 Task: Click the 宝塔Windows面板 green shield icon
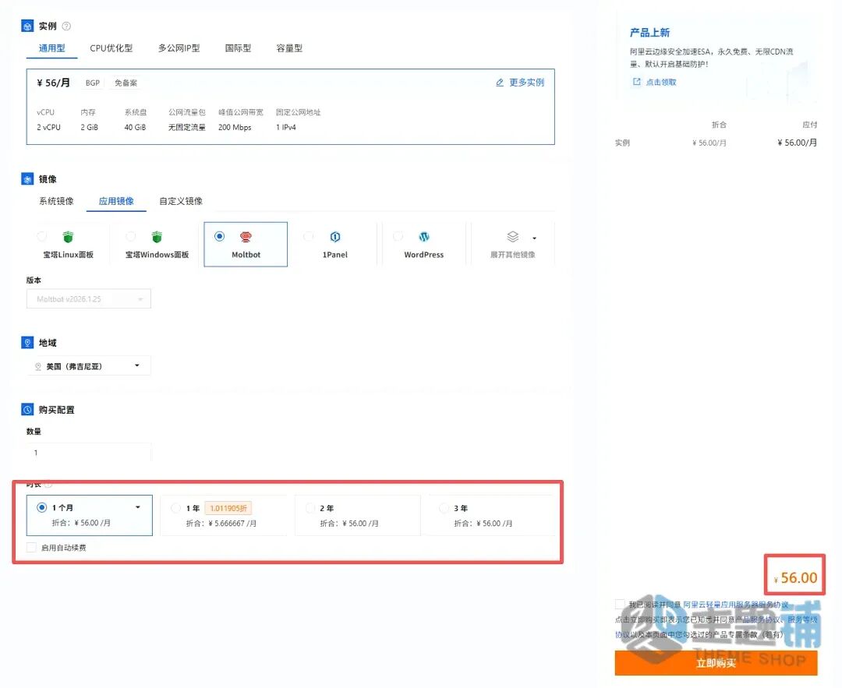[x=157, y=237]
